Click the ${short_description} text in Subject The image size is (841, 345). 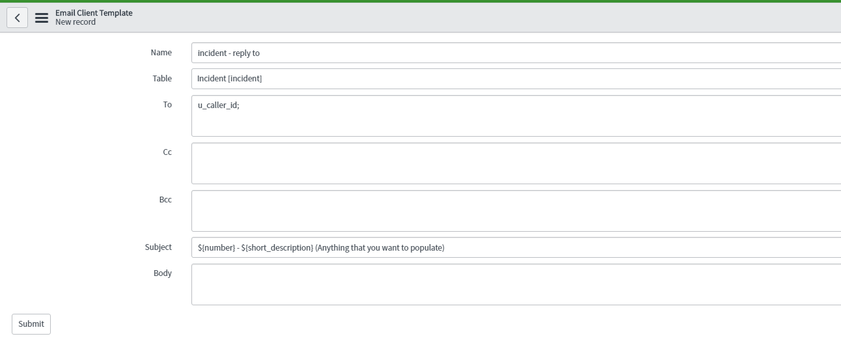coord(277,247)
